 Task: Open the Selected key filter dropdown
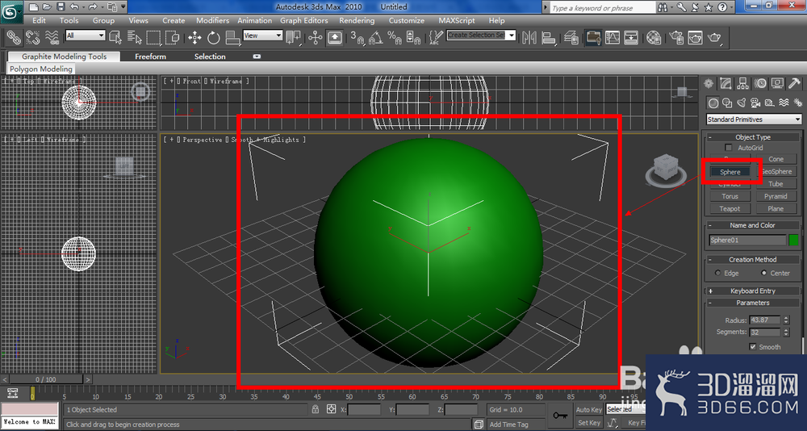pos(626,409)
